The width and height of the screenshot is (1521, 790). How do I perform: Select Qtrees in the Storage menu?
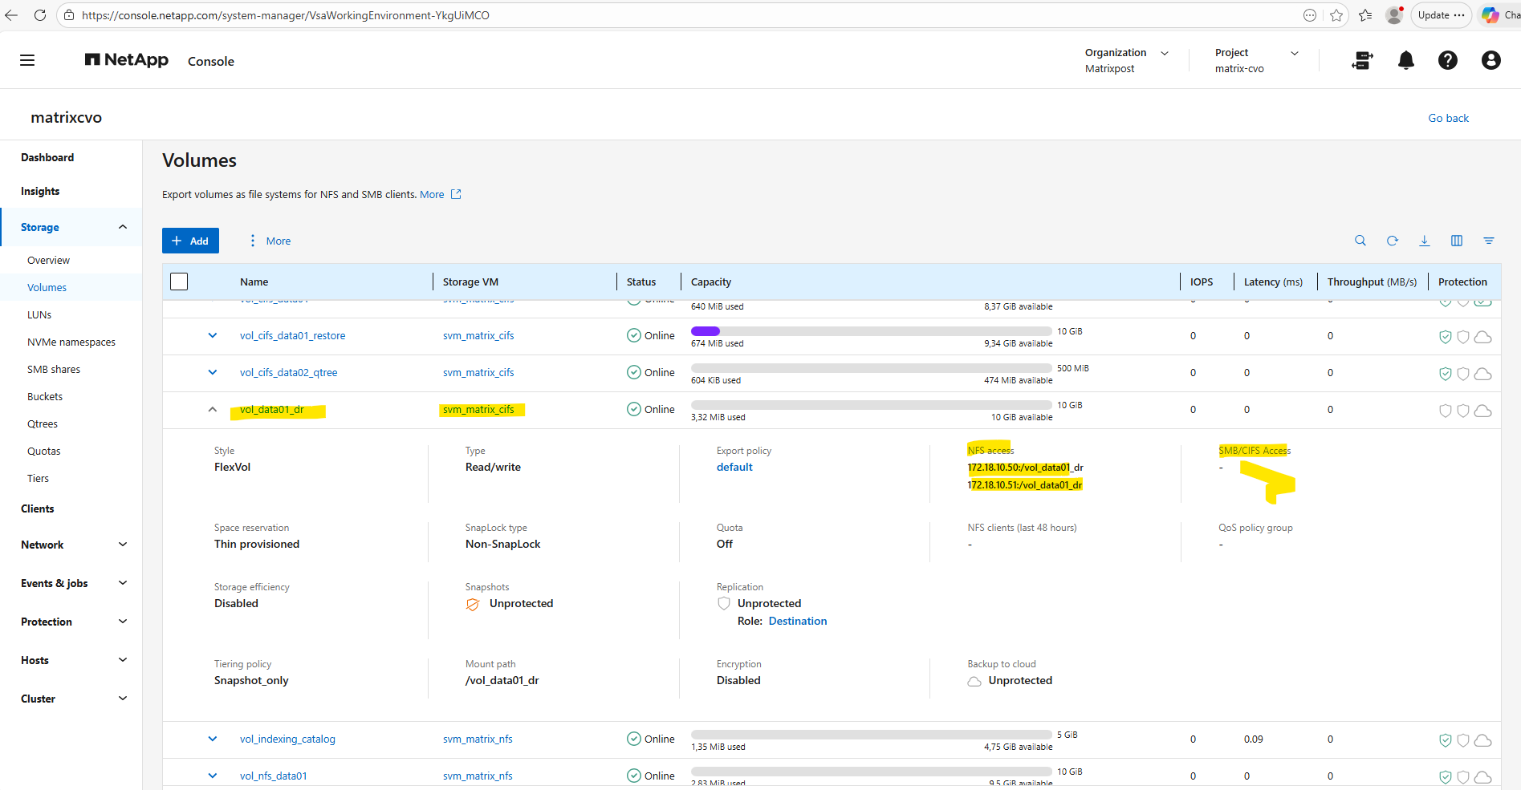[x=43, y=424]
